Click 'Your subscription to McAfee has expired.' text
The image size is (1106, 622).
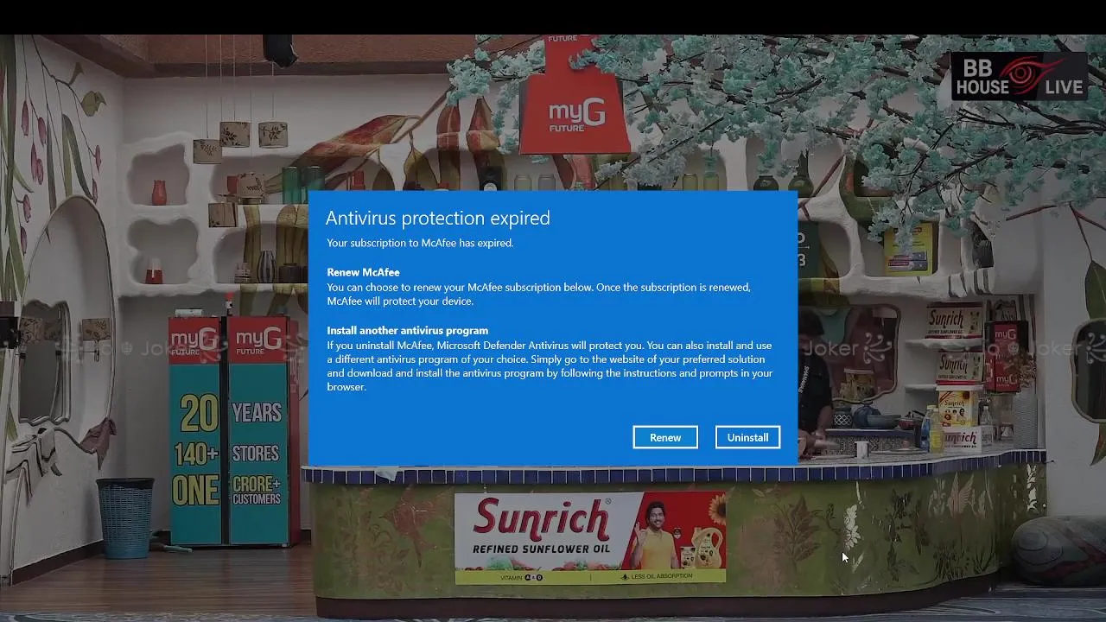[x=420, y=243]
